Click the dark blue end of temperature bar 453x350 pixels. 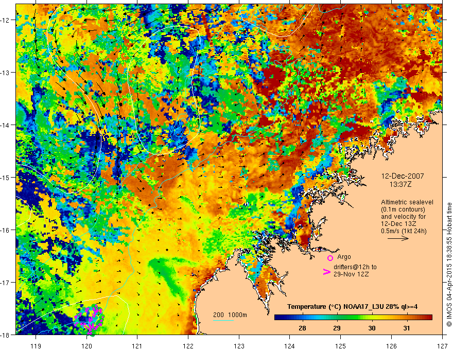click(x=277, y=317)
